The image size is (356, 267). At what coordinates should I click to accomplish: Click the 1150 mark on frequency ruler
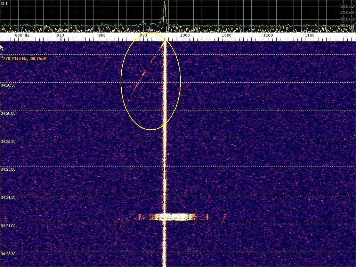pos(309,35)
